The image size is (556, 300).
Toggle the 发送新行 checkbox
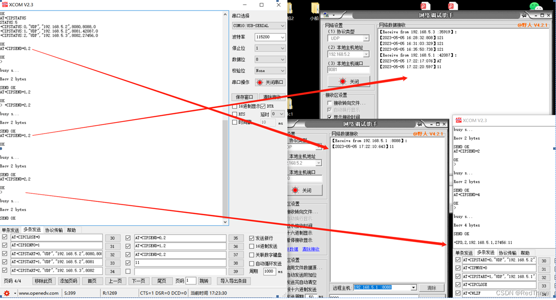point(251,238)
